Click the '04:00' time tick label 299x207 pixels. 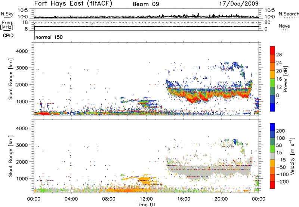[x=71, y=199]
